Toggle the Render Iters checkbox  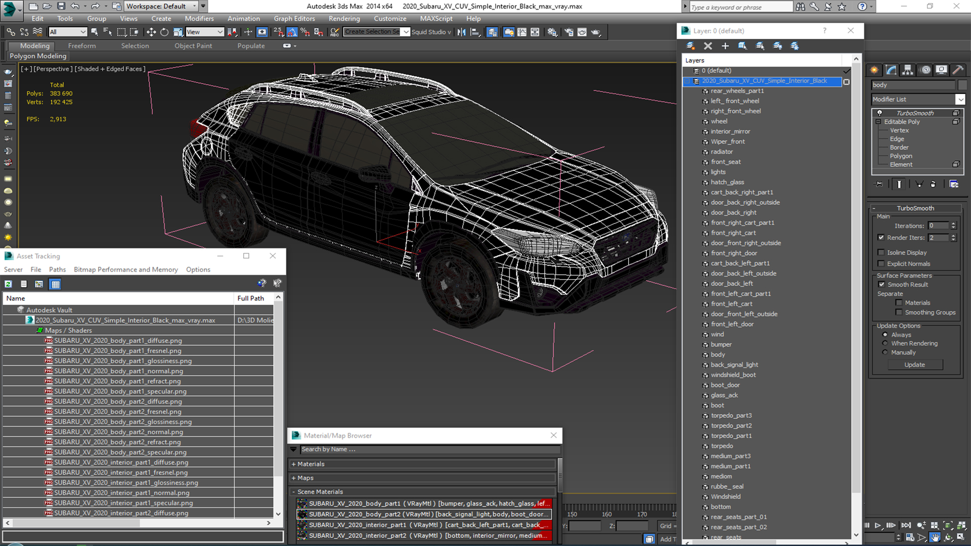pos(881,238)
